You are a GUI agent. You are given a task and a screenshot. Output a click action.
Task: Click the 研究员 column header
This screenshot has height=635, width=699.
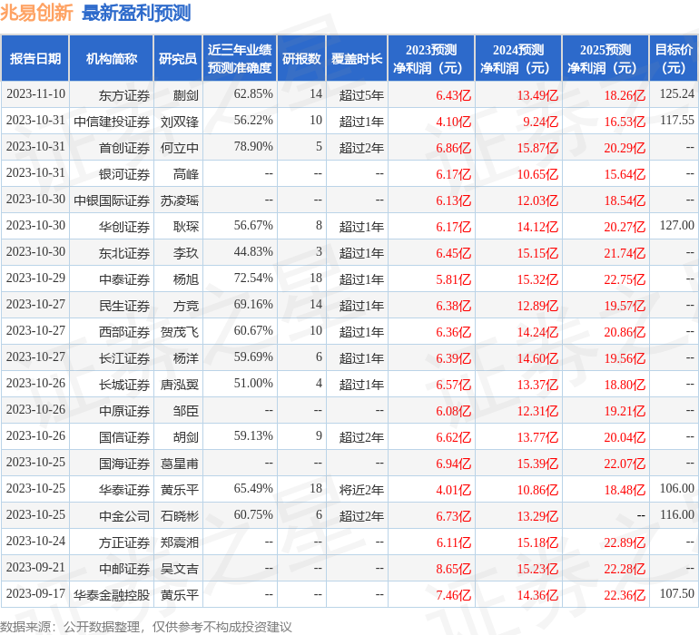pyautogui.click(x=178, y=58)
